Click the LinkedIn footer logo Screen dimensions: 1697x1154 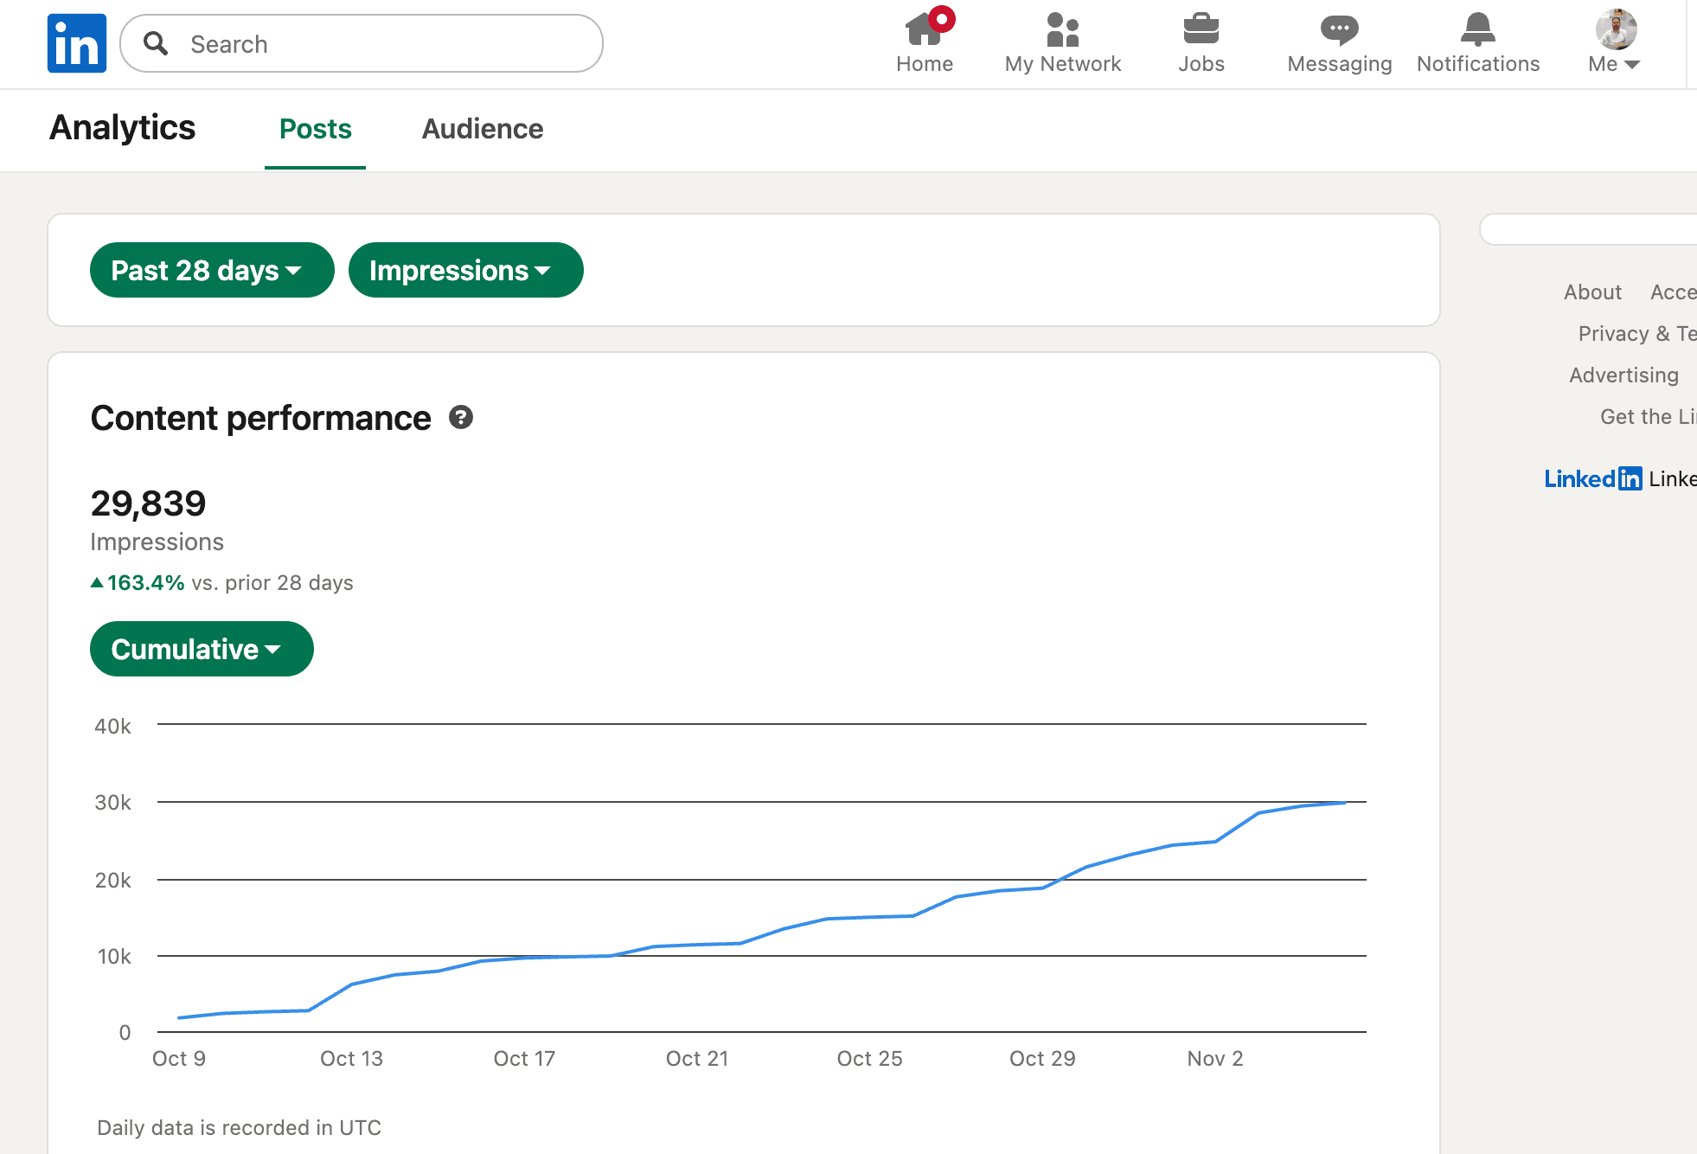pyautogui.click(x=1592, y=478)
